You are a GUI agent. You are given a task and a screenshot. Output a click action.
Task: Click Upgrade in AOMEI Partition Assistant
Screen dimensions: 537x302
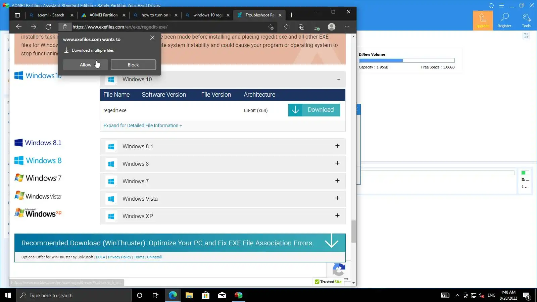483,20
